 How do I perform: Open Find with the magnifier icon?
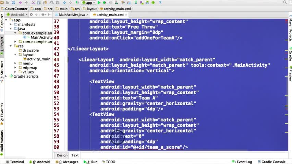pos(52,3)
